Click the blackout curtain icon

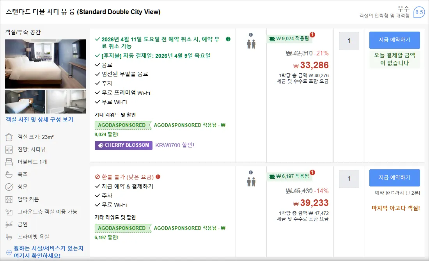9,199
